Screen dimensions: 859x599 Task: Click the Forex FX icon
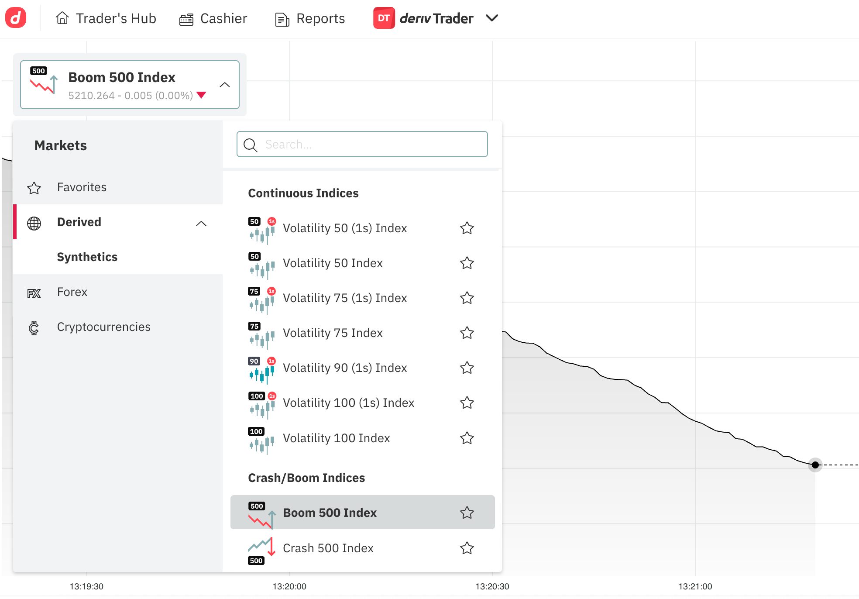click(34, 293)
